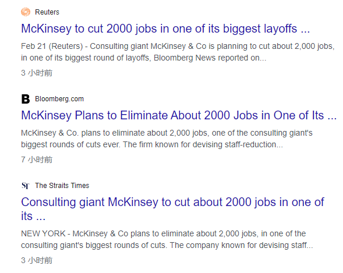Click the ellipsis ending the Bloomberg headline
The width and height of the screenshot is (343, 273).
click(332, 116)
